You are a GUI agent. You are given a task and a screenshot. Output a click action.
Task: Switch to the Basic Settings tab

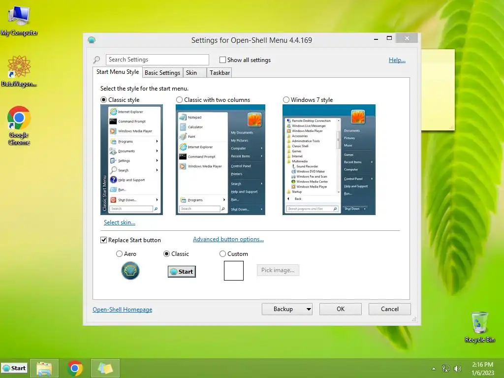click(162, 73)
